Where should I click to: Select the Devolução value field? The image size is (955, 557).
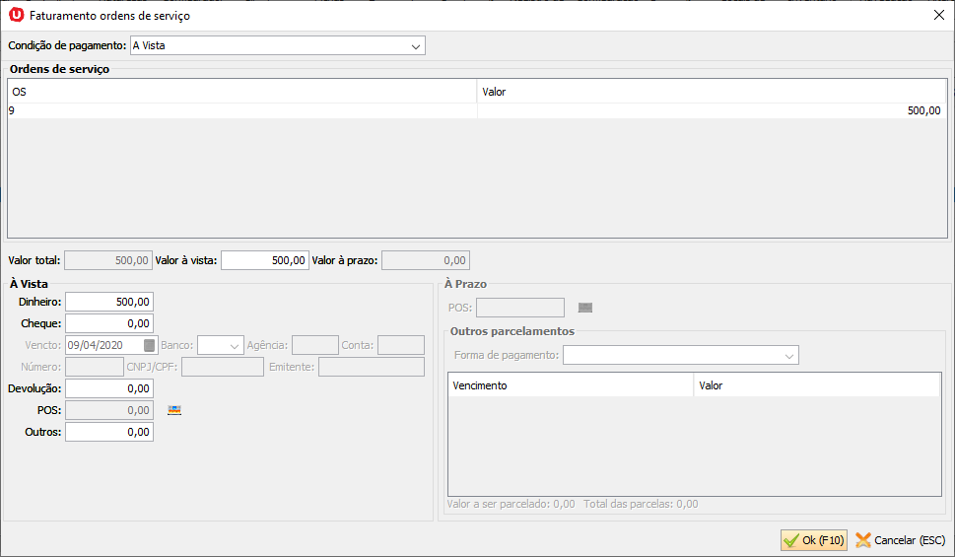[109, 388]
